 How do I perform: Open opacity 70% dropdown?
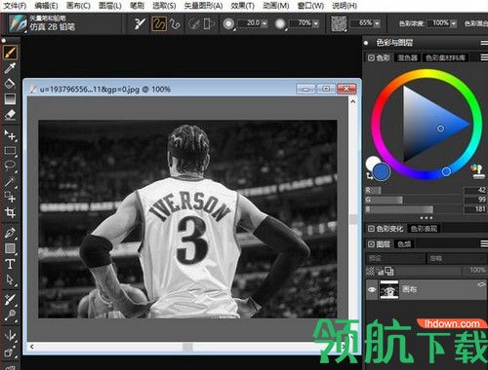(x=315, y=23)
